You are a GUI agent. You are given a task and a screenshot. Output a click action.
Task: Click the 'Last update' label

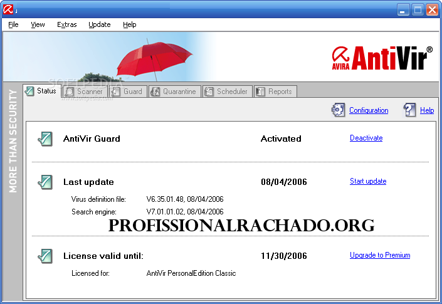coord(88,182)
